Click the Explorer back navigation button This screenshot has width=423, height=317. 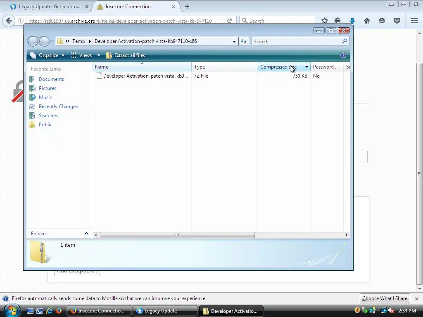pyautogui.click(x=33, y=42)
